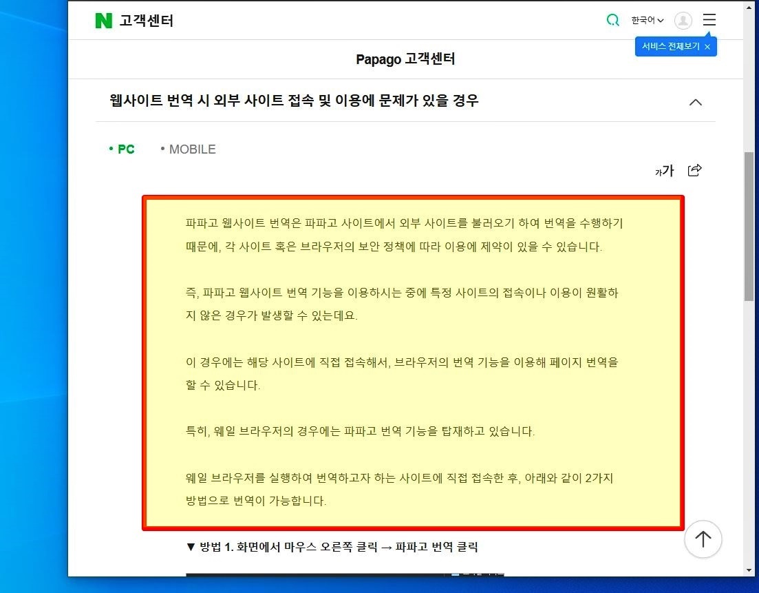Click the user profile avatar icon

pyautogui.click(x=683, y=21)
